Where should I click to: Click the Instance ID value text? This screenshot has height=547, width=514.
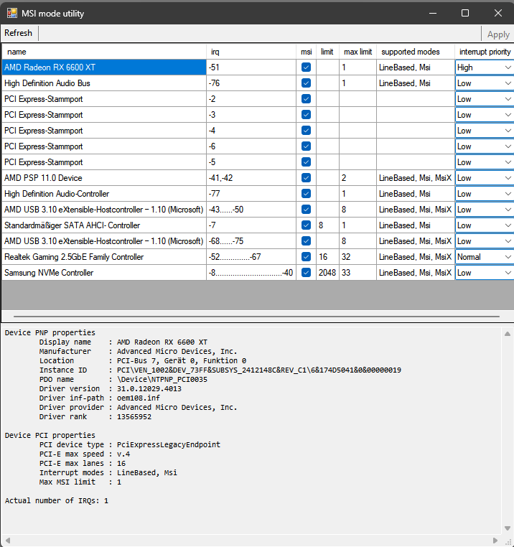pos(259,370)
